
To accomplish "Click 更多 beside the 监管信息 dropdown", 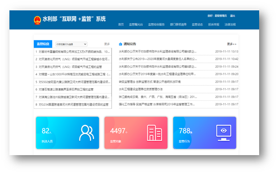I will coord(107,44).
